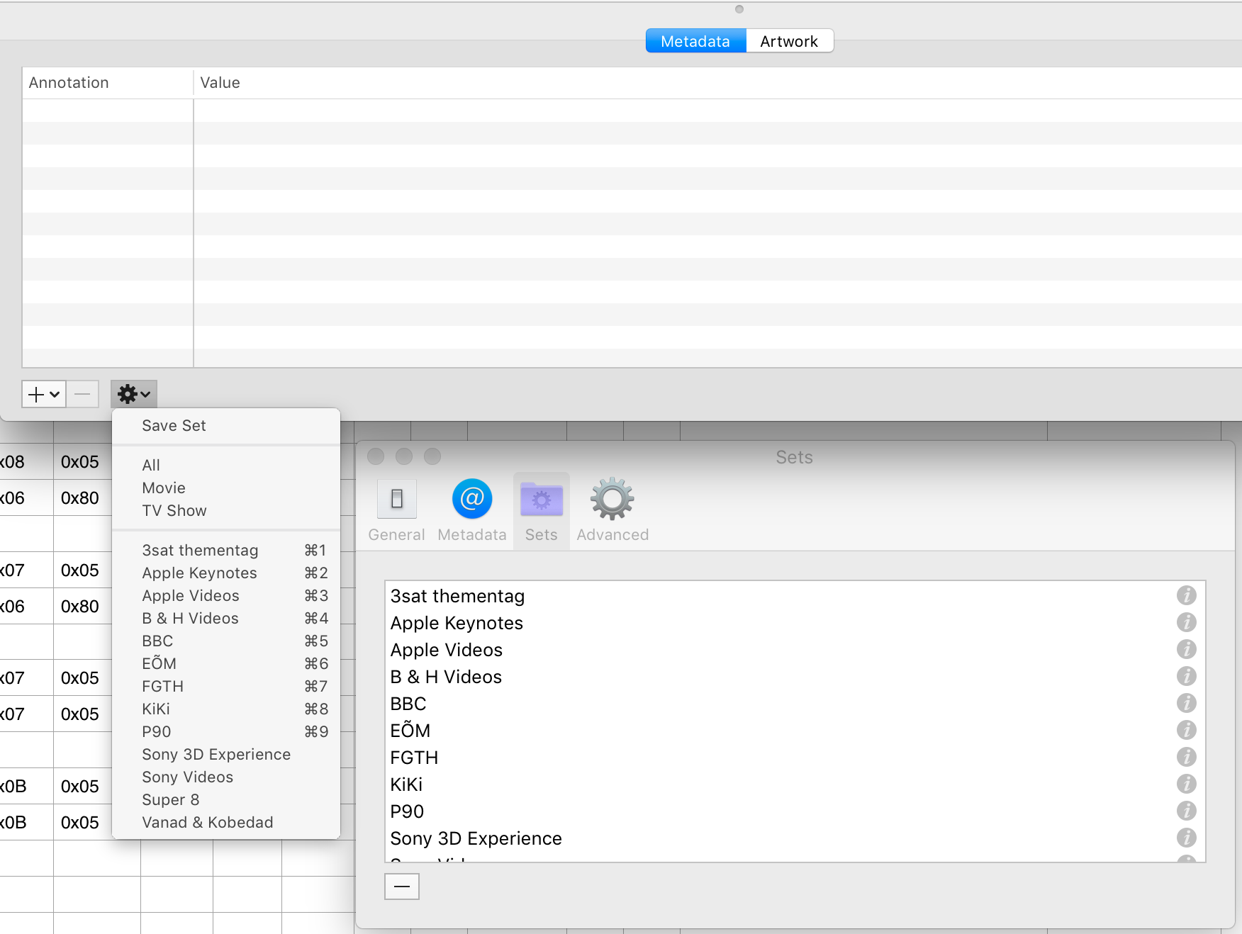Choose P90 from the dropdown menu
Viewport: 1242px width, 934px height.
click(x=226, y=732)
